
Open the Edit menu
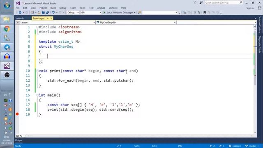pos(25,8)
